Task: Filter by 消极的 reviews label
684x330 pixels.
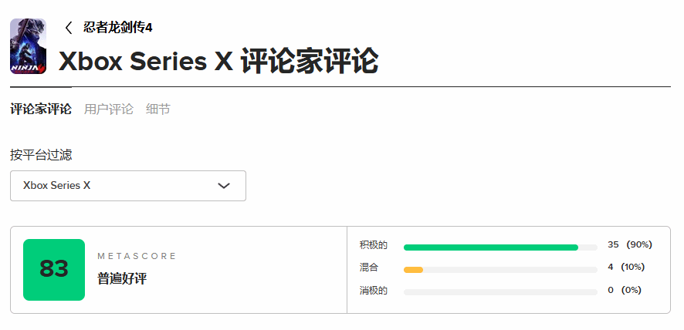Action: point(374,291)
